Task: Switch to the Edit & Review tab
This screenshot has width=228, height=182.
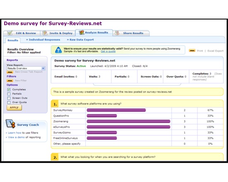Action: tap(22, 33)
